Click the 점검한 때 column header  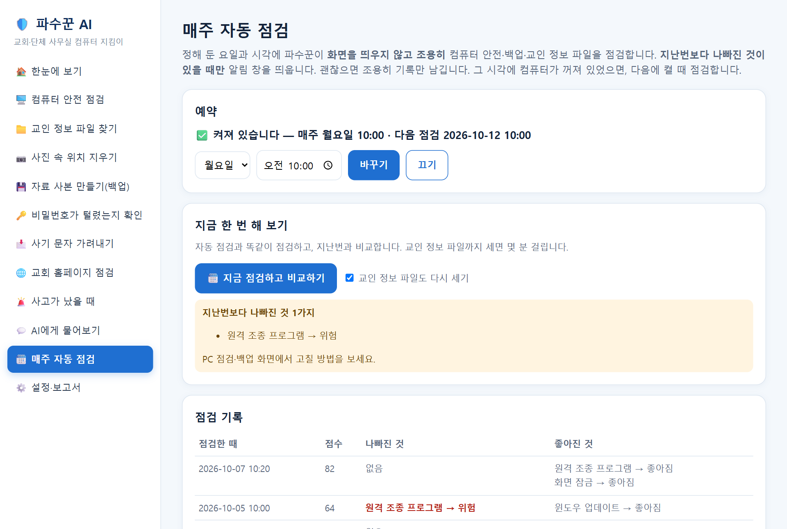tap(218, 444)
